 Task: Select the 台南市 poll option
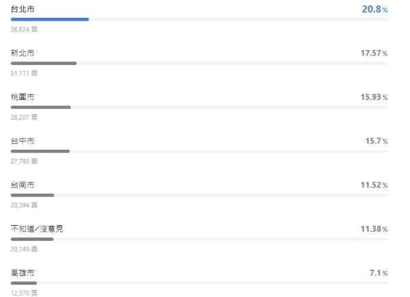coord(23,185)
